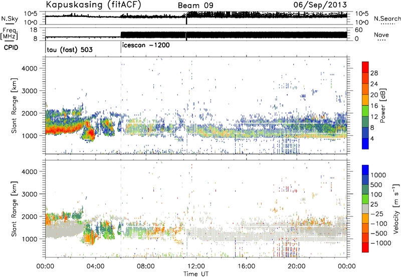The height and width of the screenshot is (277, 401).
Task: Click the '28' tick on the power colorbar
Action: 374,73
